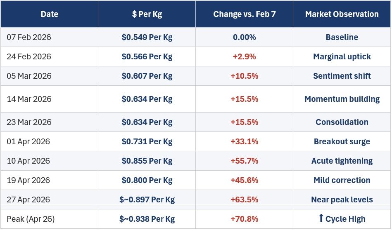Select the Peak (Apr 26) row label
Image resolution: width=392 pixels, height=230 pixels.
click(31, 219)
